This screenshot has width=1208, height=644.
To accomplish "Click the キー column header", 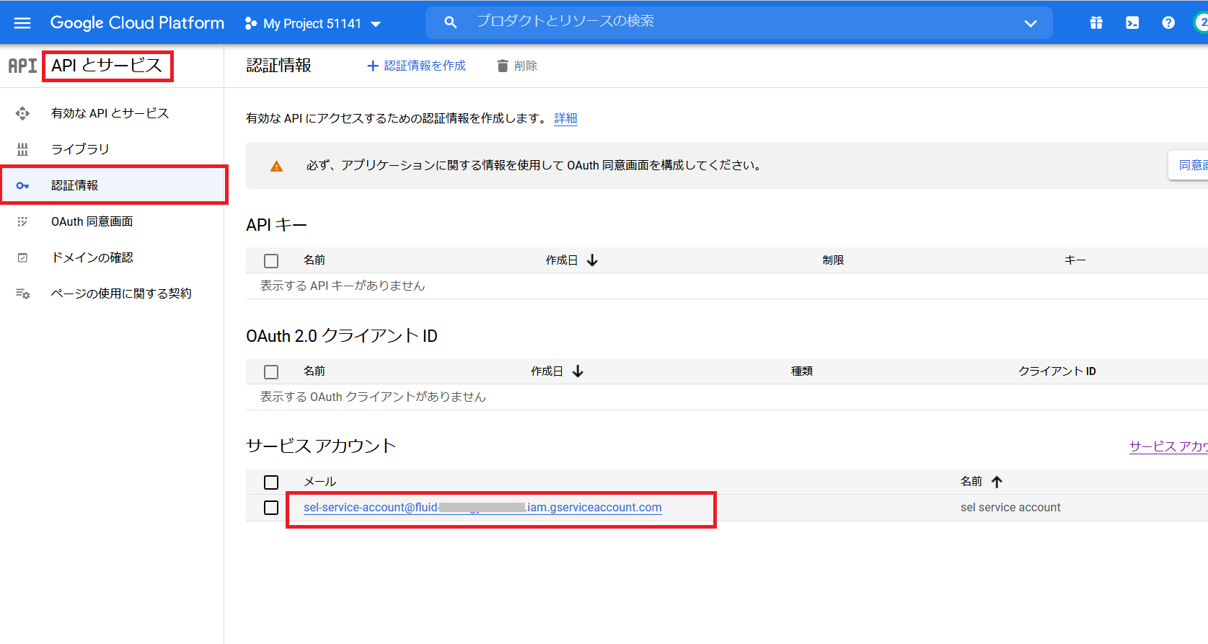I will pyautogui.click(x=1075, y=260).
